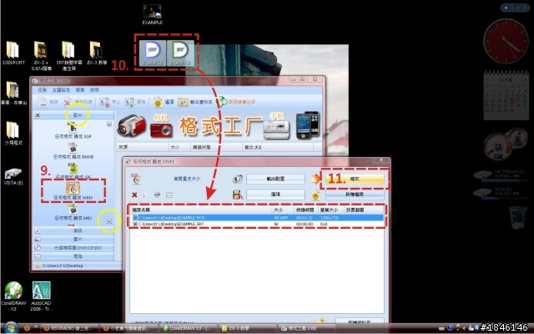Click the red X remove-file icon in WMV dialog
Screen dimensions: 534x334
click(x=134, y=195)
